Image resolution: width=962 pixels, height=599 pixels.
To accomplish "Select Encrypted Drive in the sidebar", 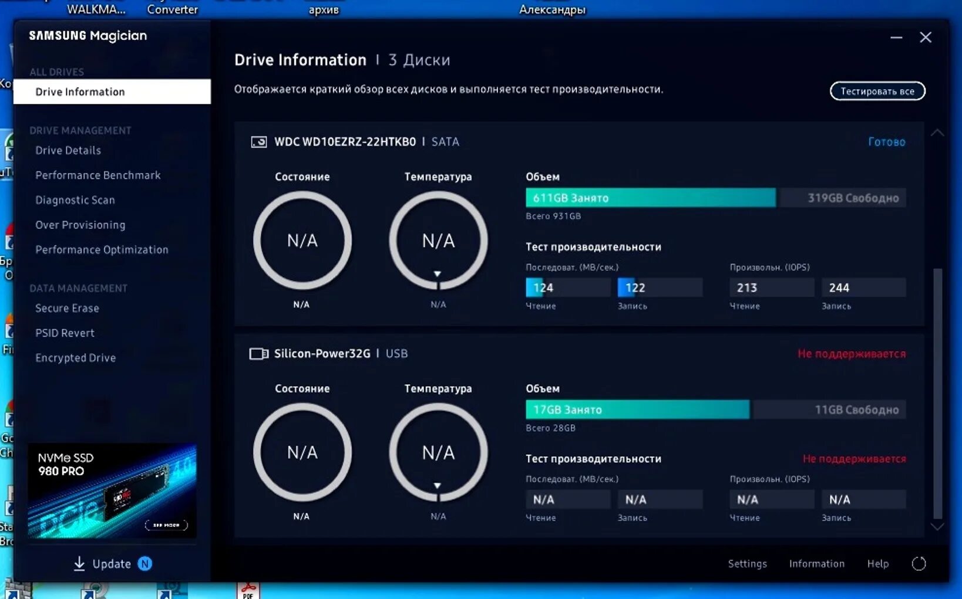I will coord(76,358).
